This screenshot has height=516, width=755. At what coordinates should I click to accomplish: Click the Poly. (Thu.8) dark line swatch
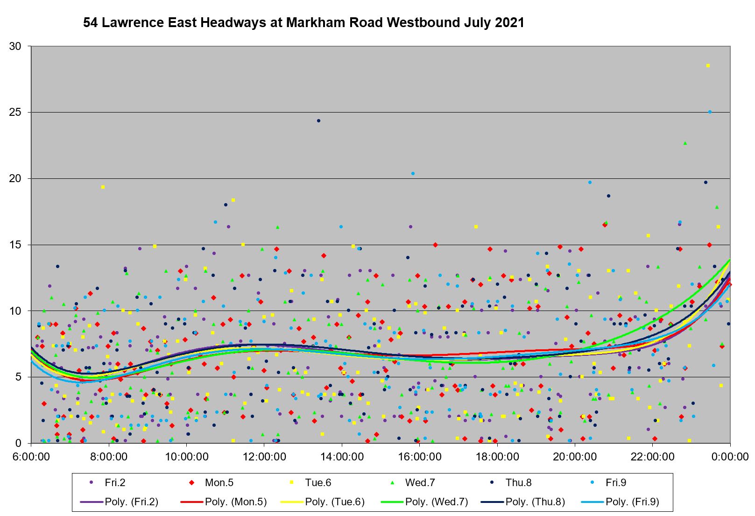(492, 502)
